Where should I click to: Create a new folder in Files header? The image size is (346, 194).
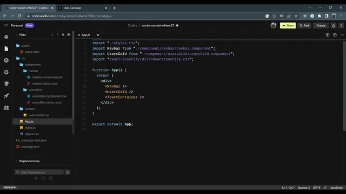[x=69, y=34]
